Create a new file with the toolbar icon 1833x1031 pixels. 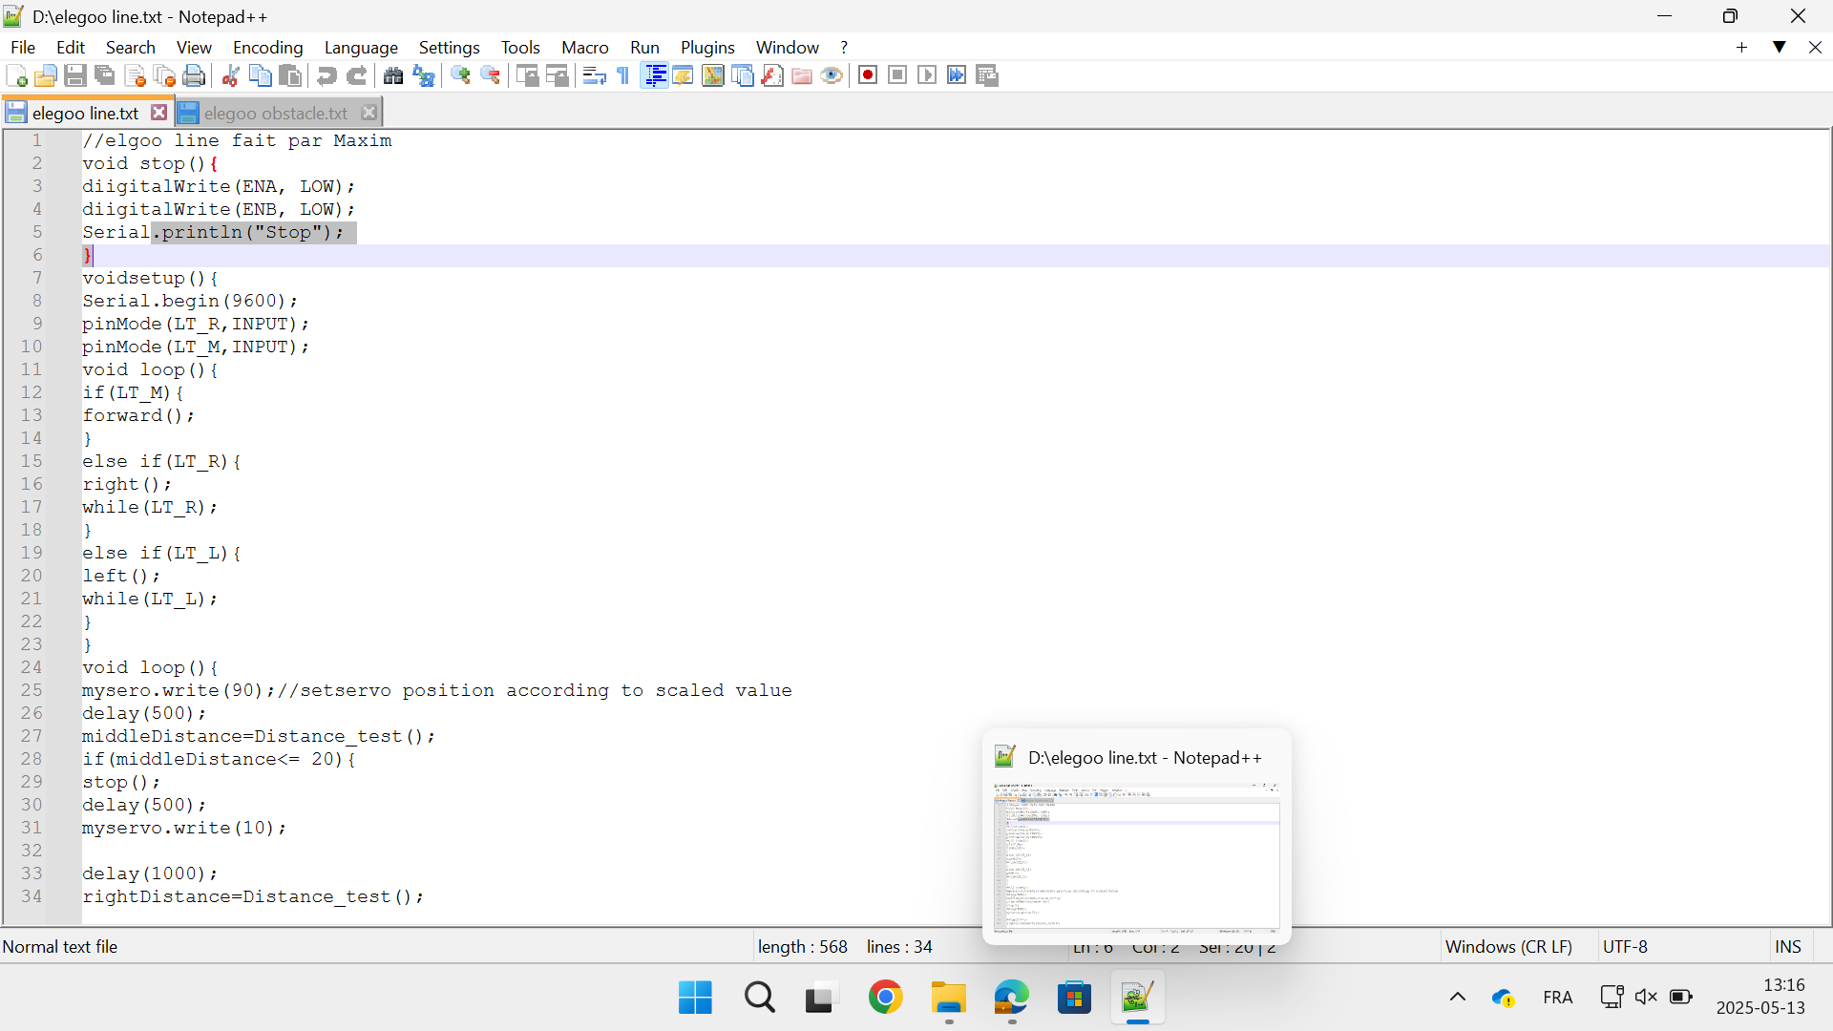coord(16,75)
